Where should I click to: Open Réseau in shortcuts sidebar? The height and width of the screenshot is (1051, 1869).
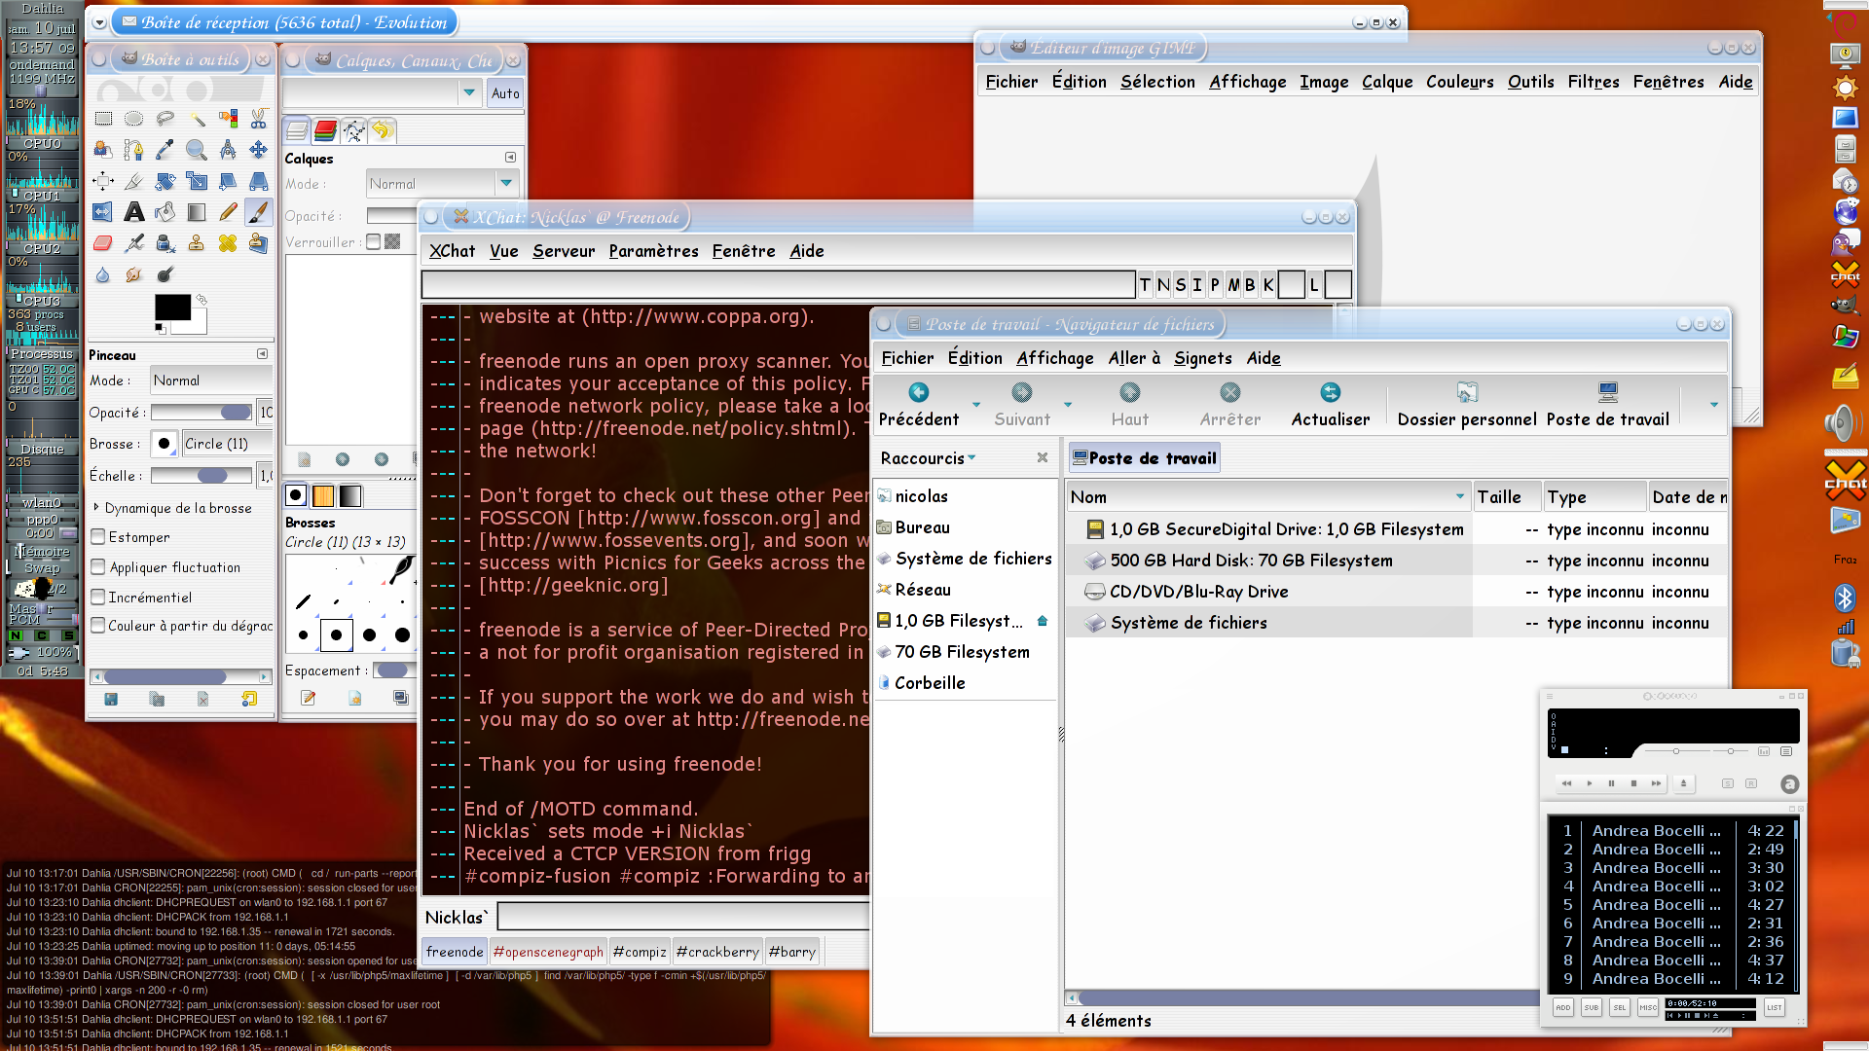tap(964, 590)
